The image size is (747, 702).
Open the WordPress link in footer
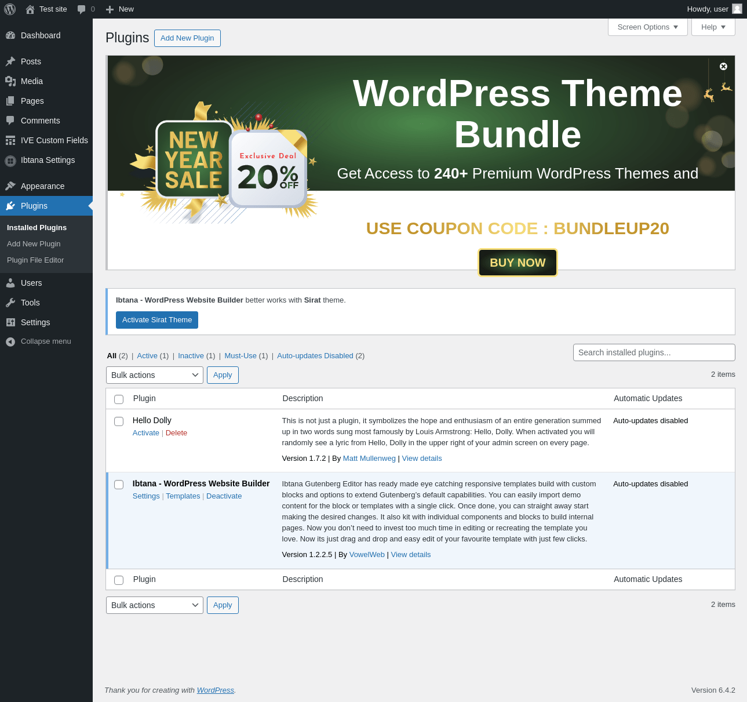pos(216,690)
